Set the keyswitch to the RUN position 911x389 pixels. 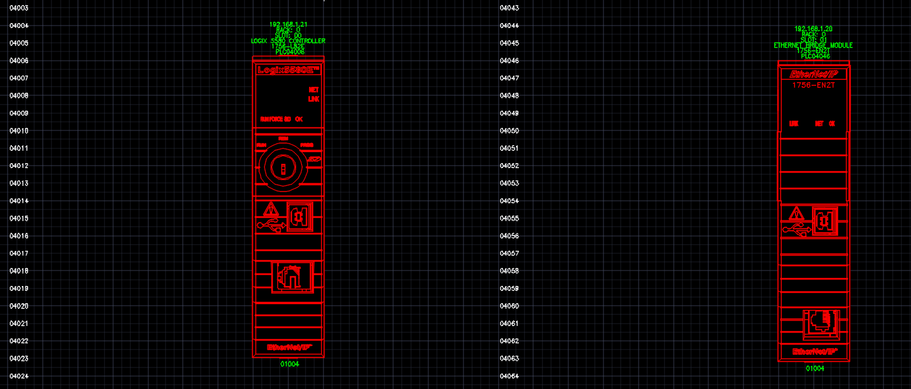coord(261,145)
